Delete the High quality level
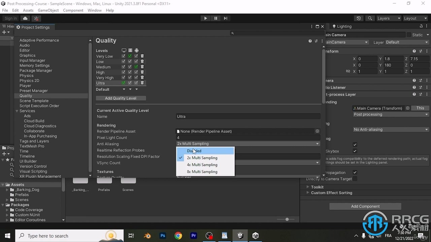431x242 pixels. pyautogui.click(x=142, y=72)
